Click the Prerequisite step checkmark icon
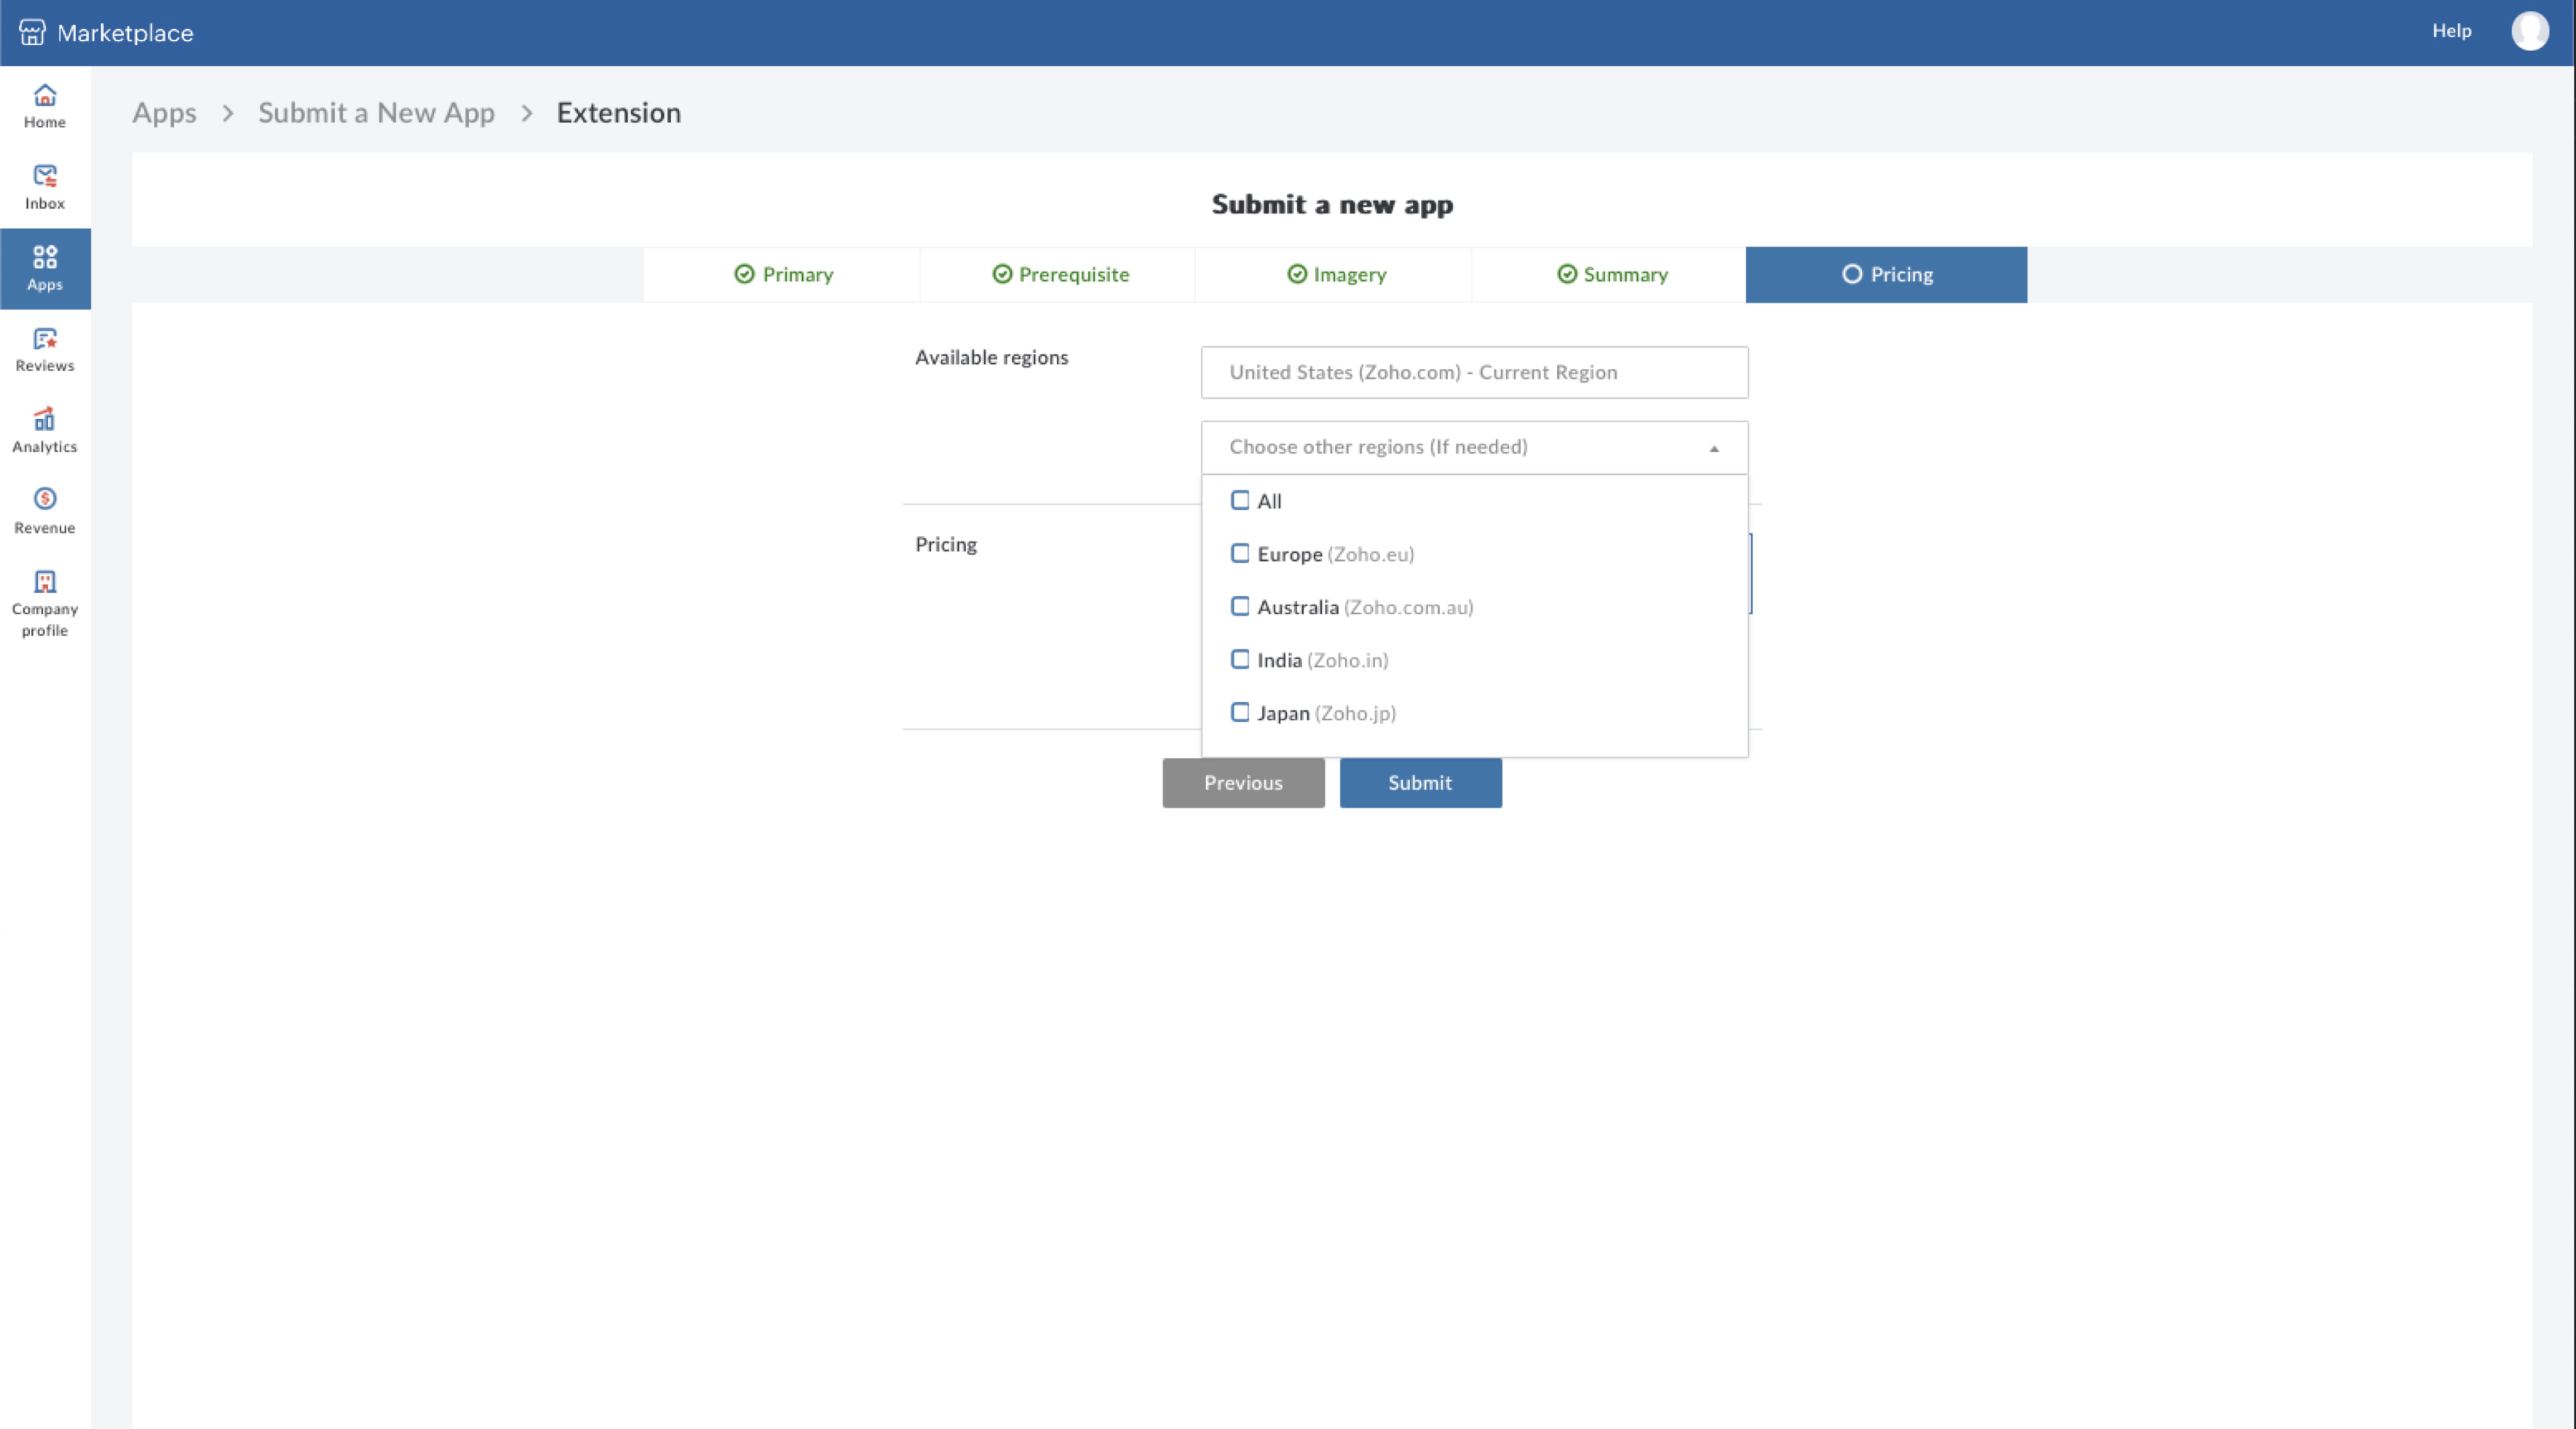Image resolution: width=2576 pixels, height=1429 pixels. coord(1002,274)
